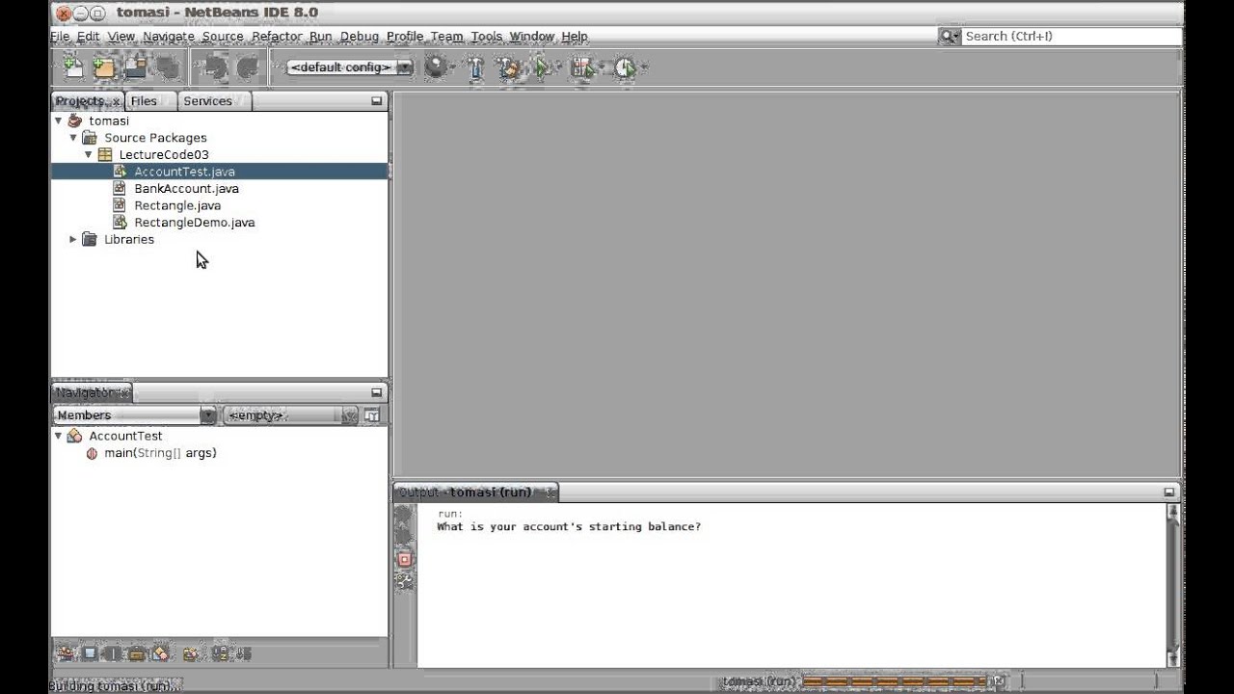Click inside the Search (Ctrl+I) field
The height and width of the screenshot is (694, 1234).
pos(1071,36)
